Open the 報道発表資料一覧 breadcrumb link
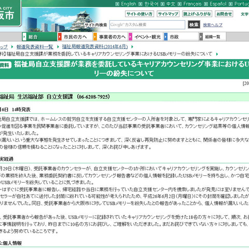Viewport: 249px width, 249px height. 35,47
